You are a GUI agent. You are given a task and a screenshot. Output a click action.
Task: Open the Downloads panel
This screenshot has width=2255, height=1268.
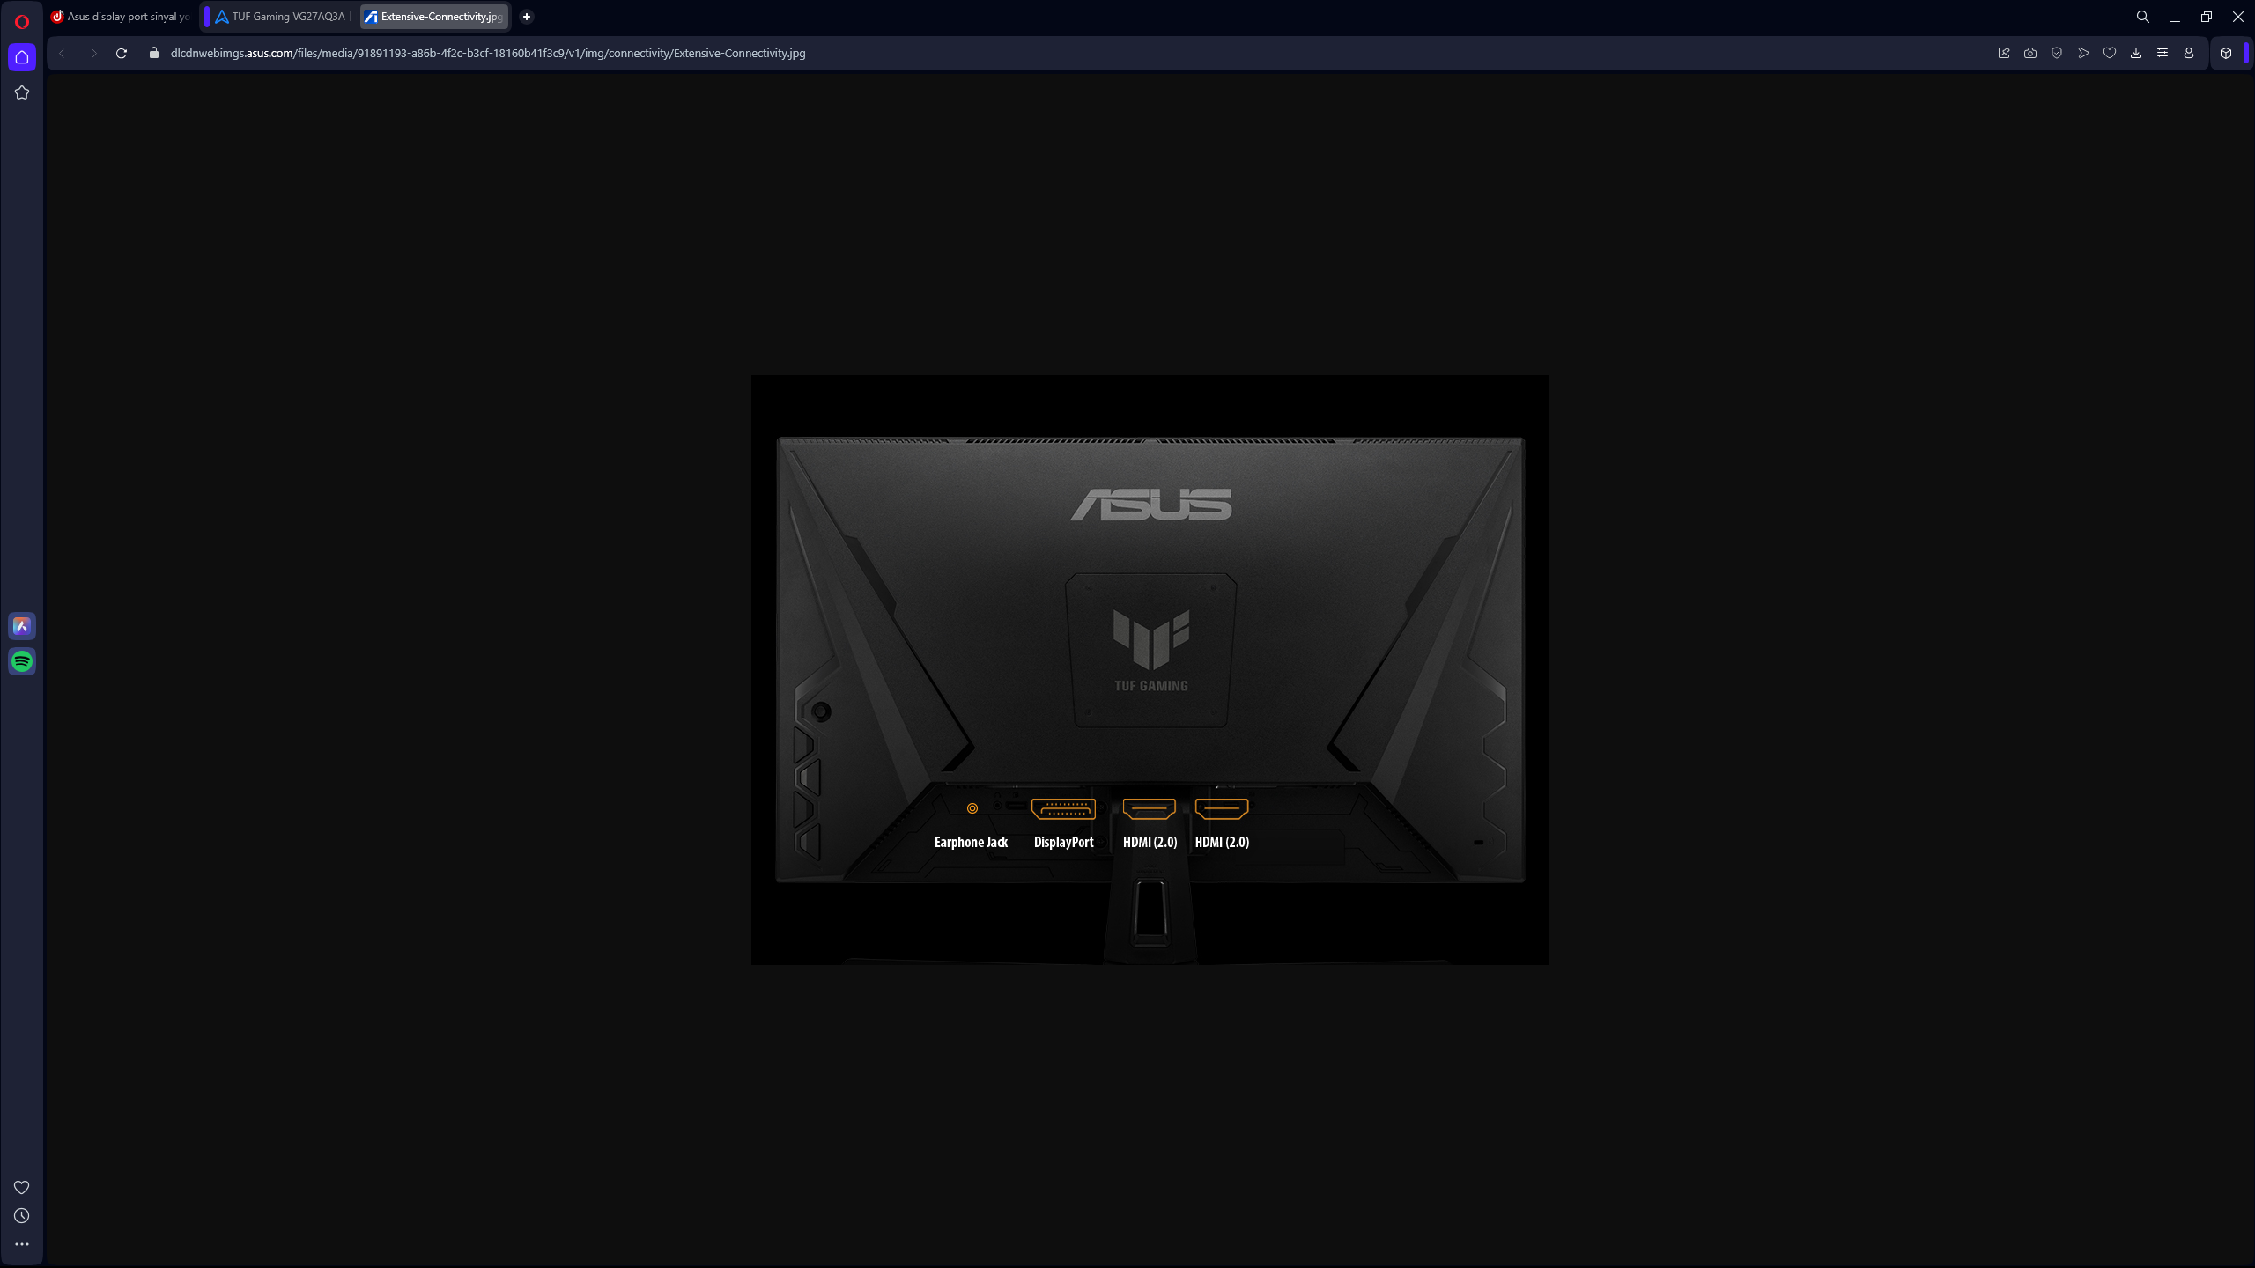click(2136, 53)
